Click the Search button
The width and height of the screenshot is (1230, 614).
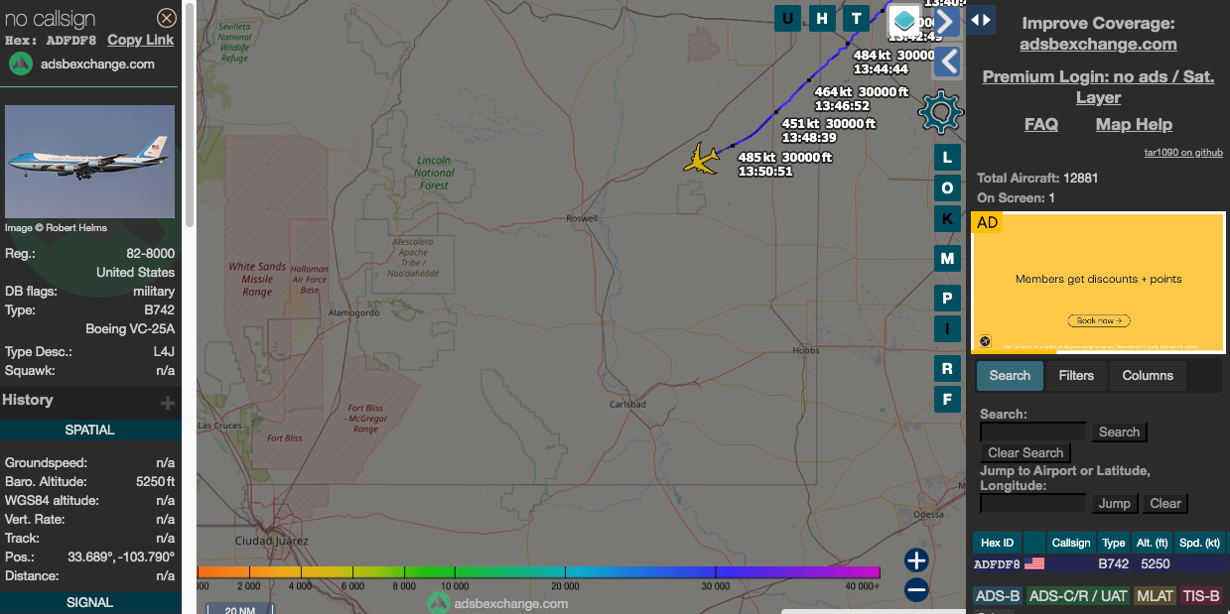[1119, 431]
